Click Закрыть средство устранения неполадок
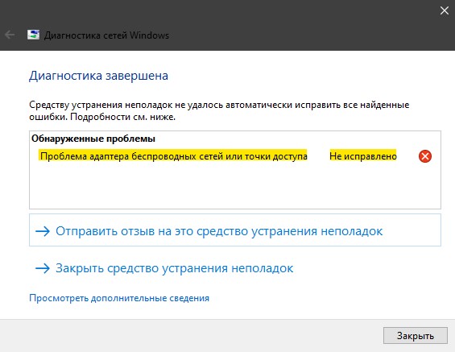455x352 pixels. coord(164,268)
